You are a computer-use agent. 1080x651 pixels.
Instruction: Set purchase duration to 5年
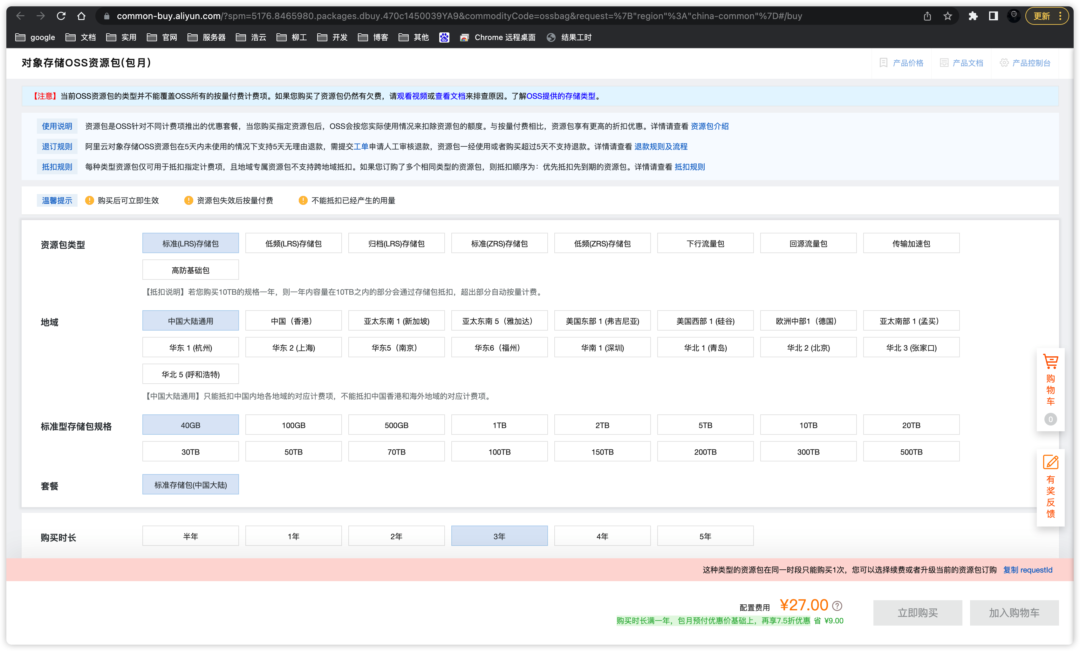705,536
